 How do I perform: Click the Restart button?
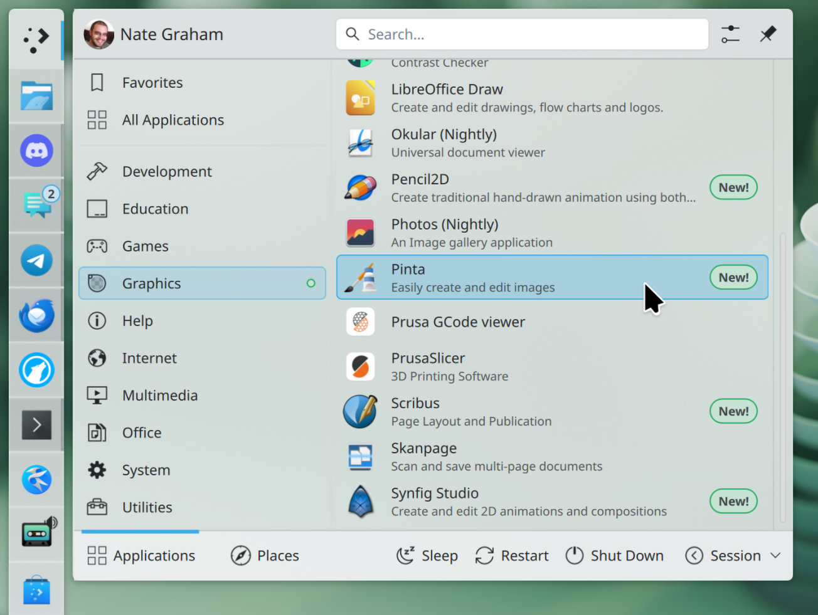click(x=512, y=556)
